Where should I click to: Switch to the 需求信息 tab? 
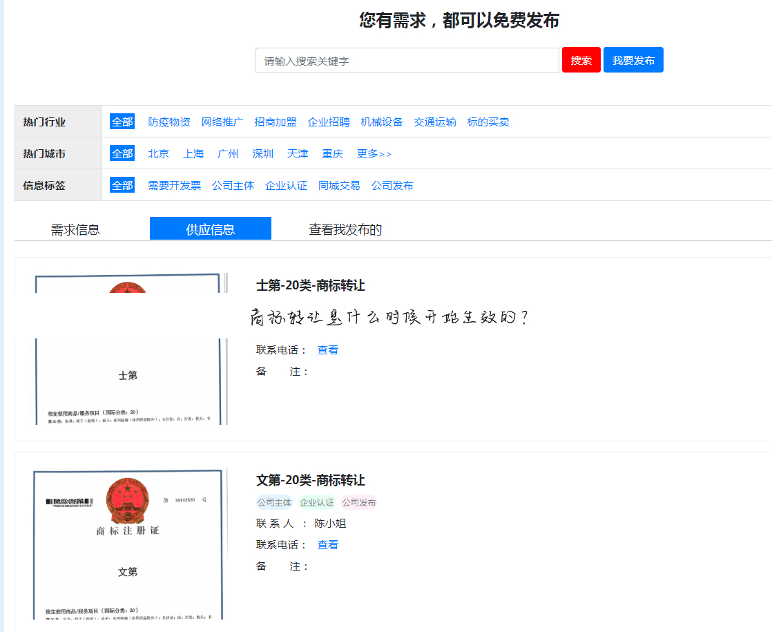point(75,229)
